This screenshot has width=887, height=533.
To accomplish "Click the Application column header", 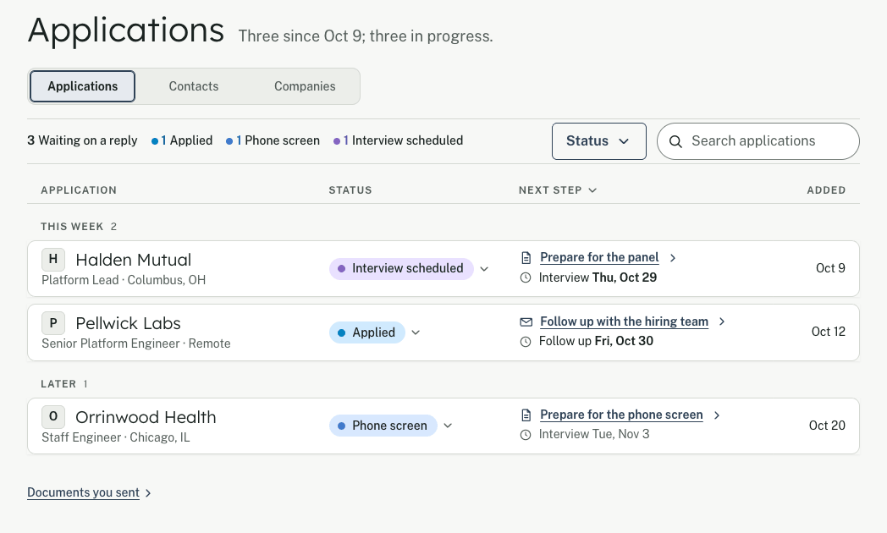I will click(79, 190).
